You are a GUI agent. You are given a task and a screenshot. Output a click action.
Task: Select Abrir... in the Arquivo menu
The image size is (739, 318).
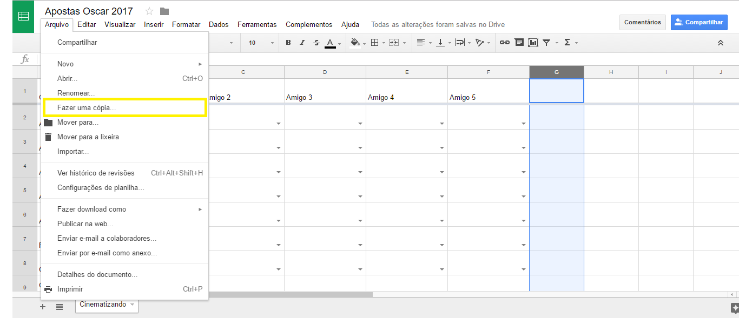pos(124,78)
